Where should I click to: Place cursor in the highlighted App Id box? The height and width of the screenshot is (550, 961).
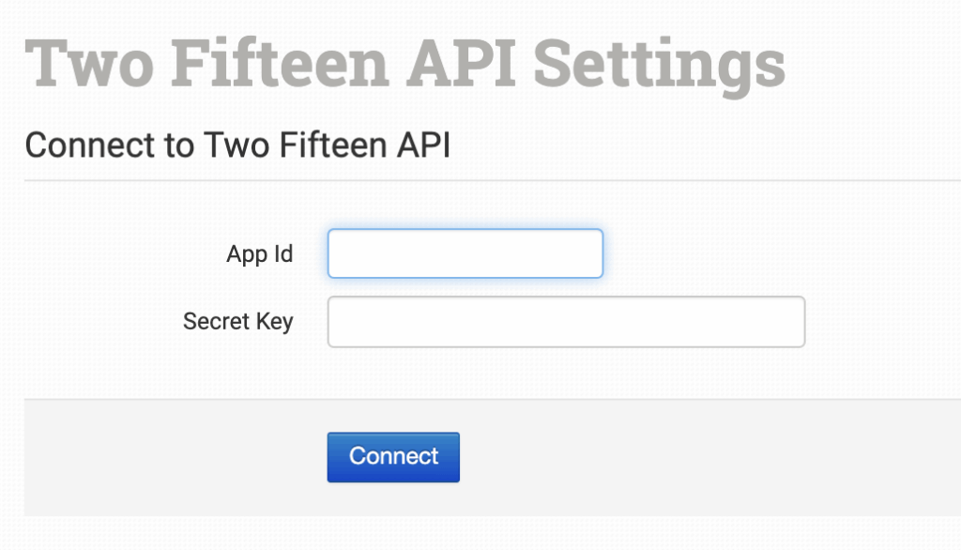click(465, 253)
